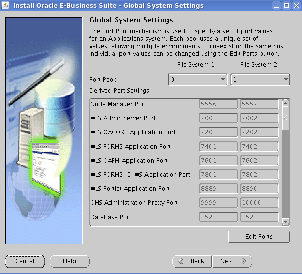The width and height of the screenshot is (302, 274).
Task: Click File System 1 Database Port field 1521
Action: pyautogui.click(x=218, y=217)
